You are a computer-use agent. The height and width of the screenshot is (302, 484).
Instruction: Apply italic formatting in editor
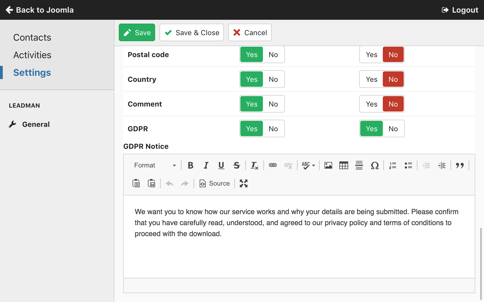coord(206,165)
